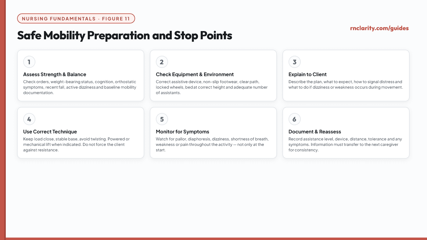Click the pallor and diaphoresis description text
427x240 pixels.
coord(212,145)
